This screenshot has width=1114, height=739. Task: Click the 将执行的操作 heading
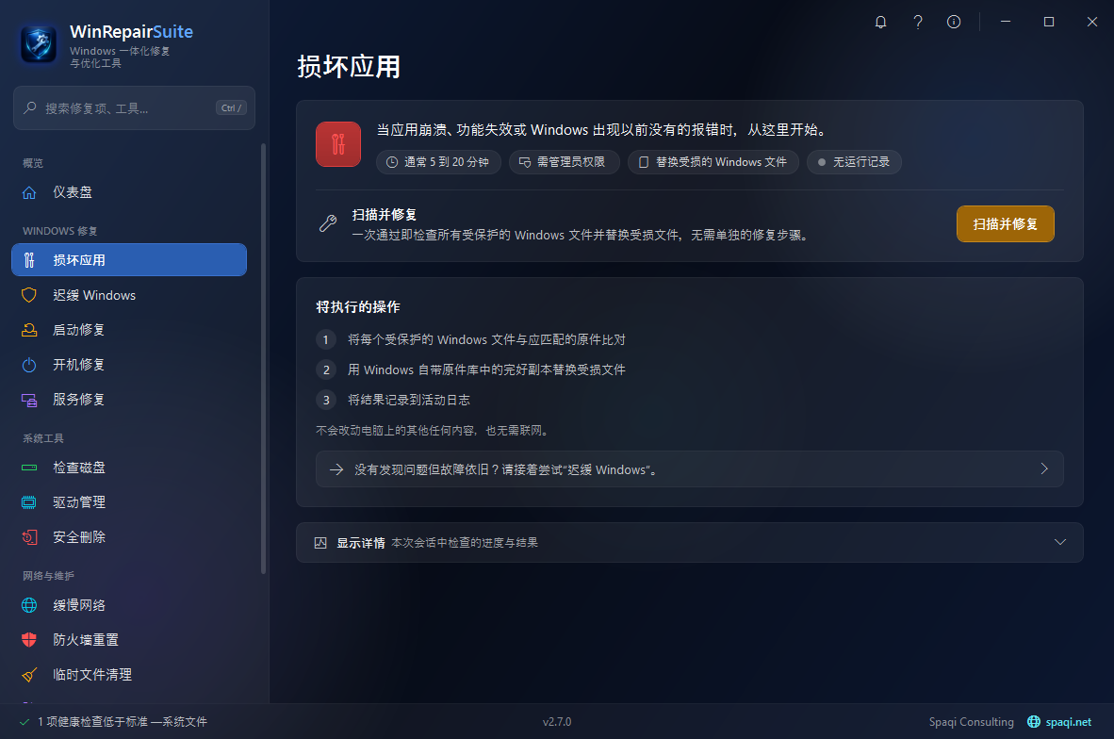click(358, 307)
